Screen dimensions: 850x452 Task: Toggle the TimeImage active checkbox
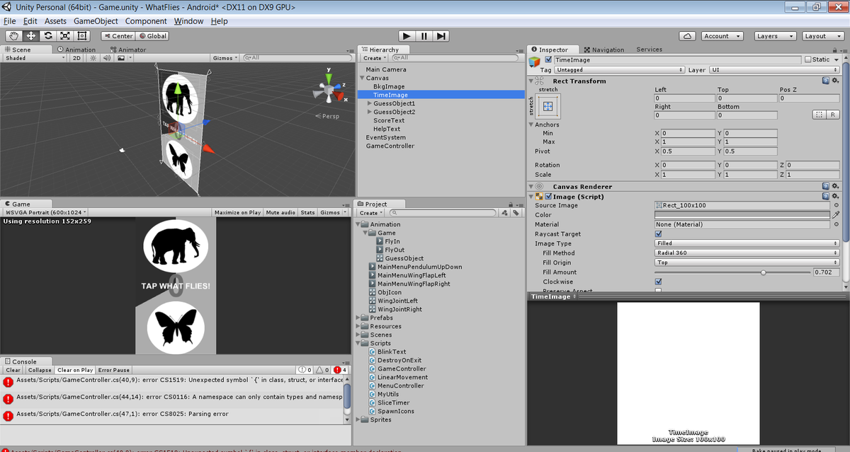click(x=548, y=60)
